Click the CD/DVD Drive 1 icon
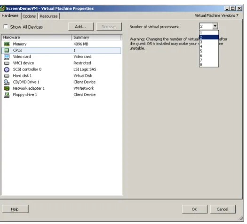Viewport: 247px width, 224px height. [x=7, y=82]
